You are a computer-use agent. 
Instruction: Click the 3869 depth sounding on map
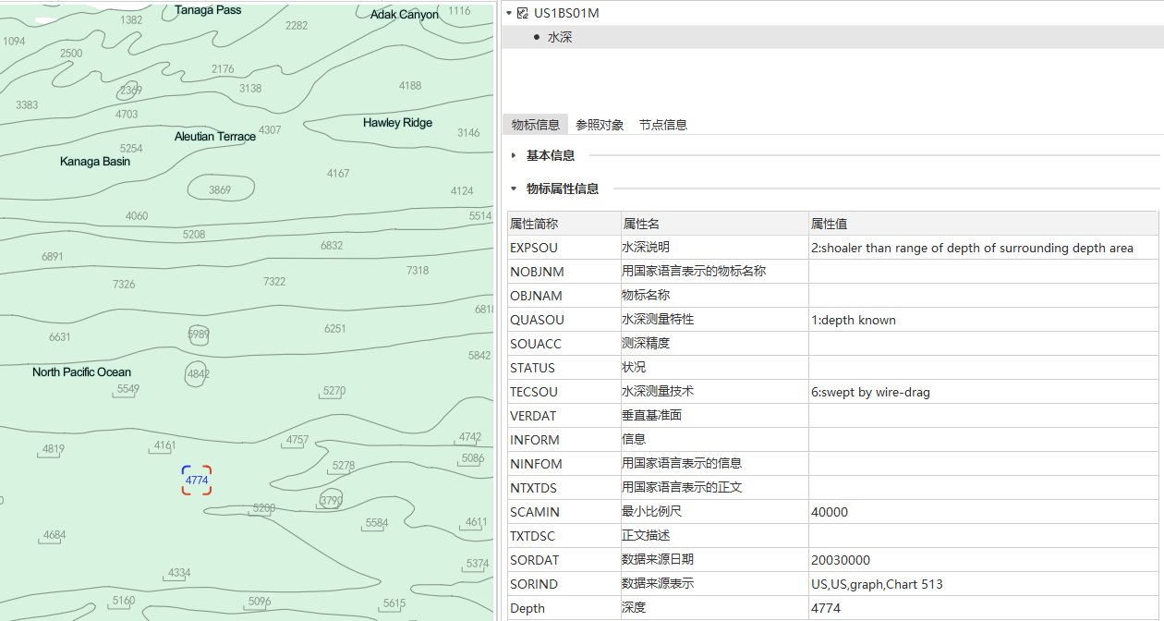click(220, 189)
